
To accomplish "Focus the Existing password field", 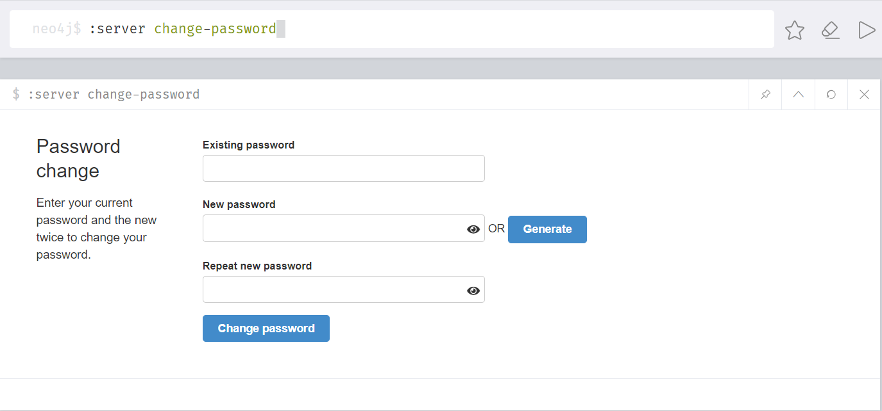I will pyautogui.click(x=344, y=168).
